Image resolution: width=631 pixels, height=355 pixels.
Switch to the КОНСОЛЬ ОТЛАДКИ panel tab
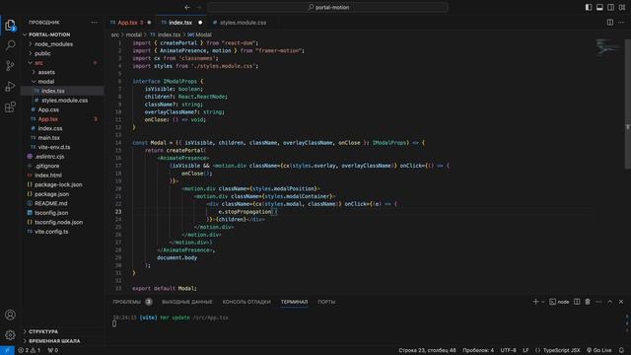[246, 302]
